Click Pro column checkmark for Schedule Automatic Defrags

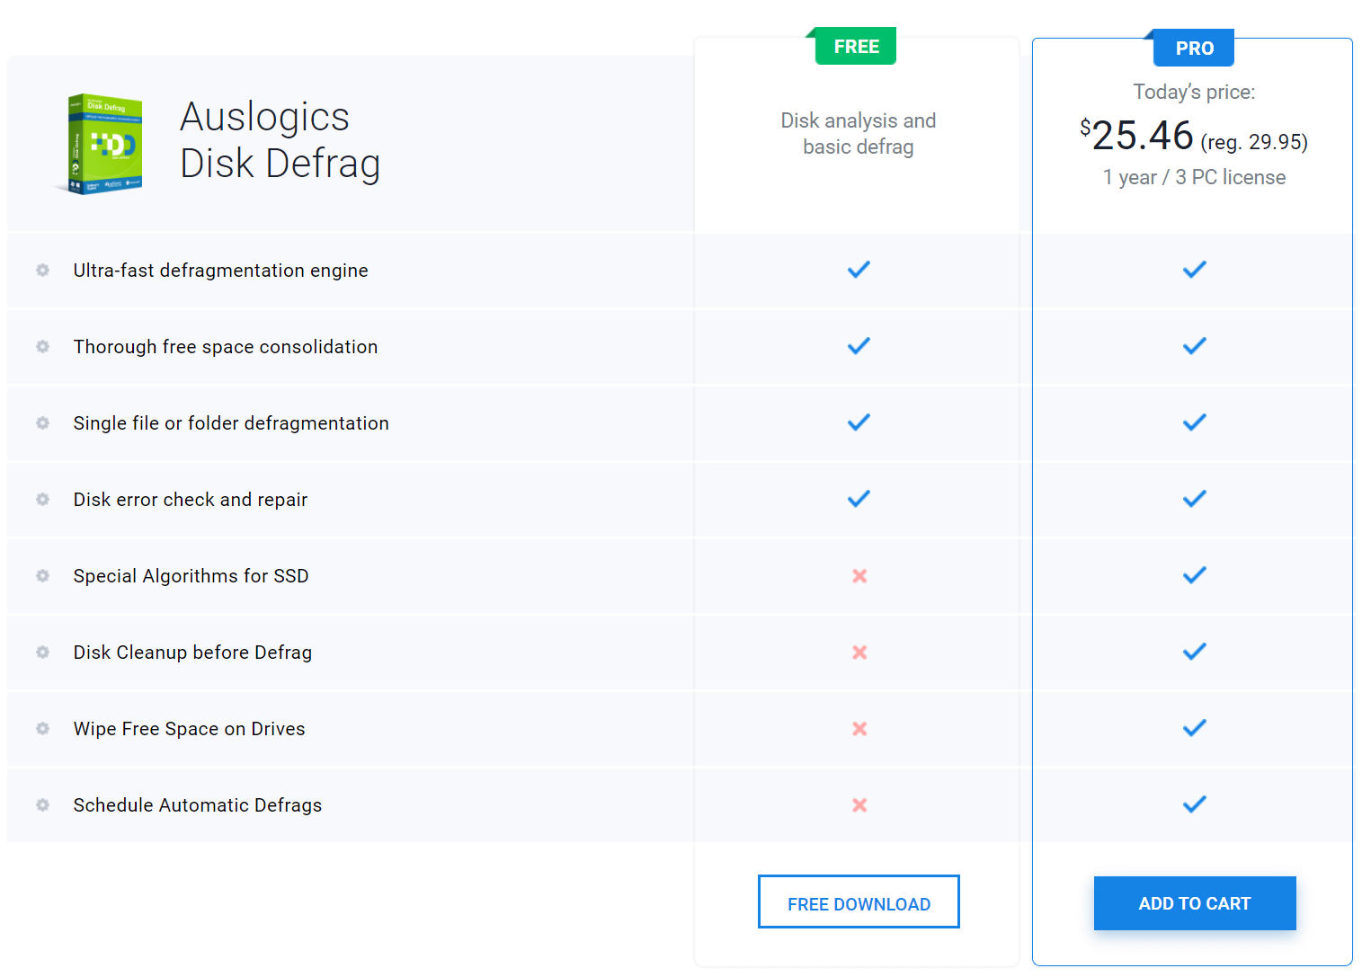pyautogui.click(x=1194, y=804)
